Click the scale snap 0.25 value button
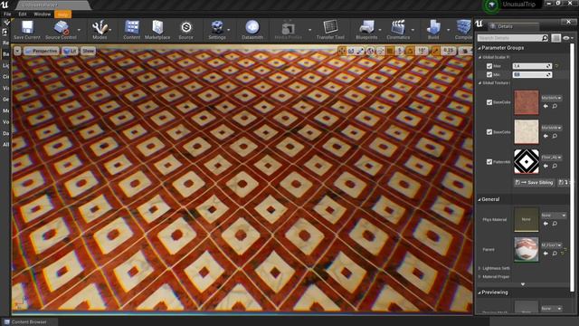The height and width of the screenshot is (326, 579). (449, 51)
